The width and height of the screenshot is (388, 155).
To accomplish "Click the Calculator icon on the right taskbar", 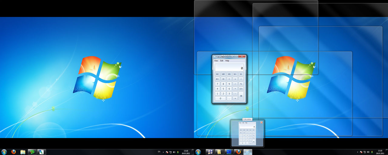I will (248, 152).
